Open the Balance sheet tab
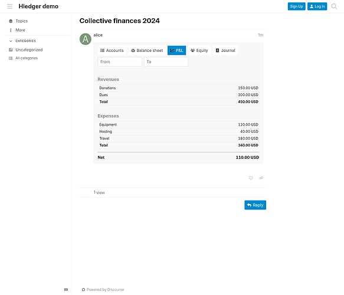 147,51
